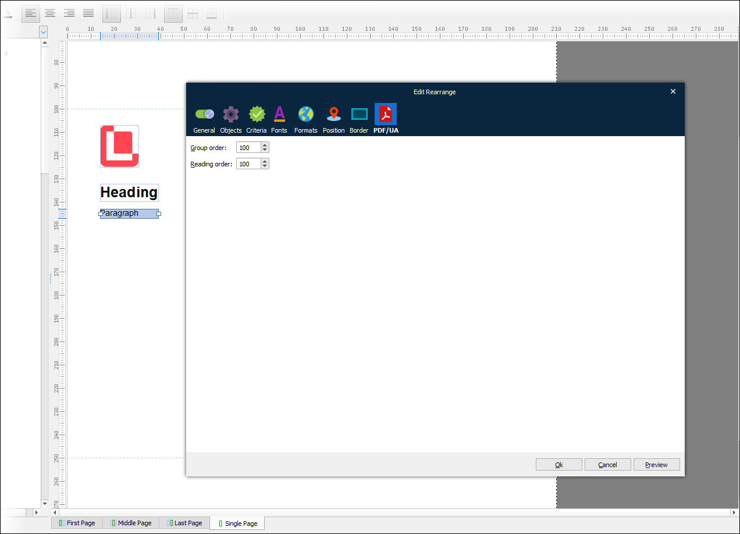Viewport: 740px width, 534px height.
Task: Switch to the Middle Page tab
Action: [x=131, y=523]
